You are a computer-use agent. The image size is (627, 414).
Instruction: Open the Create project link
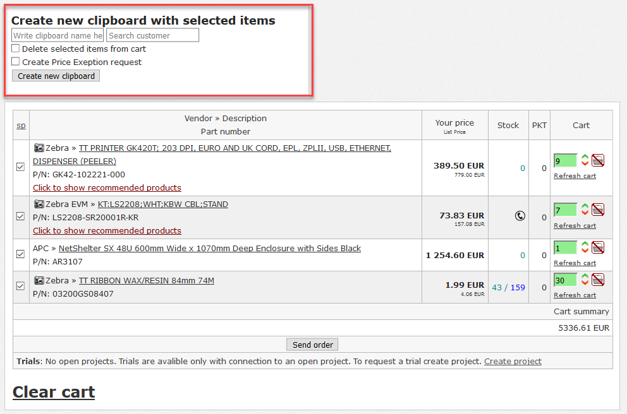(513, 362)
